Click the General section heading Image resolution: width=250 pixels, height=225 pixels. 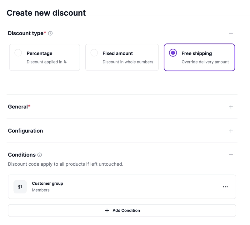(x=18, y=107)
